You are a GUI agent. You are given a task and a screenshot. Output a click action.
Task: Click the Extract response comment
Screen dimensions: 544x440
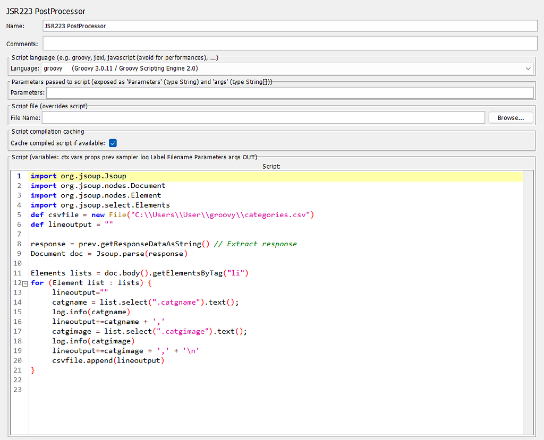click(x=256, y=244)
